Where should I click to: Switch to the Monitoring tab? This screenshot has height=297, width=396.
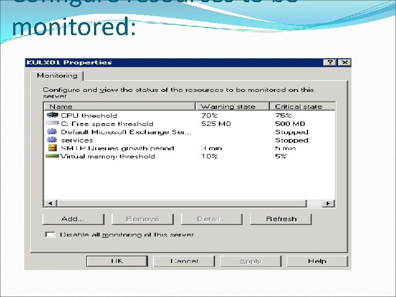[x=57, y=75]
